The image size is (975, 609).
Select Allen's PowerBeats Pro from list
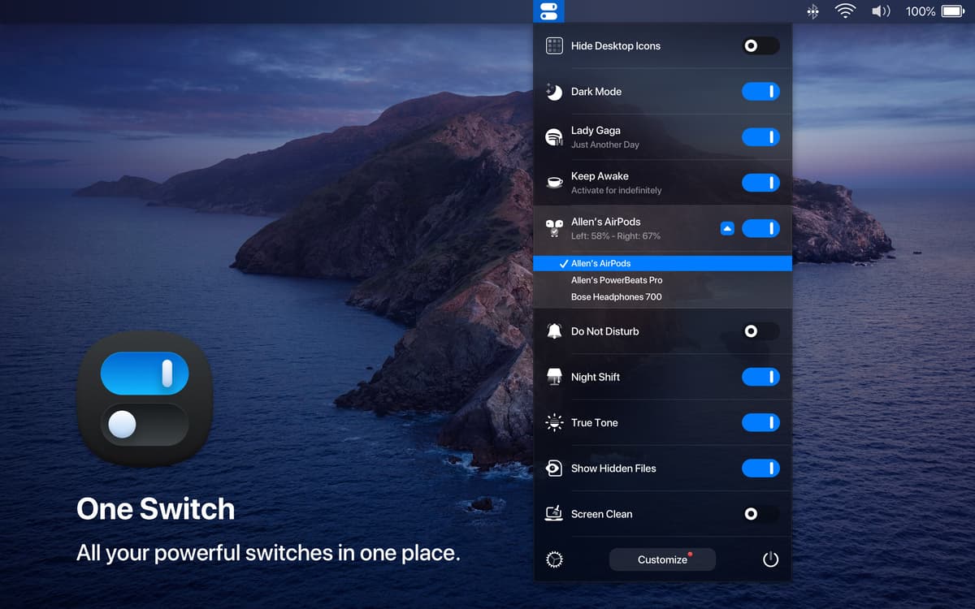click(x=617, y=280)
